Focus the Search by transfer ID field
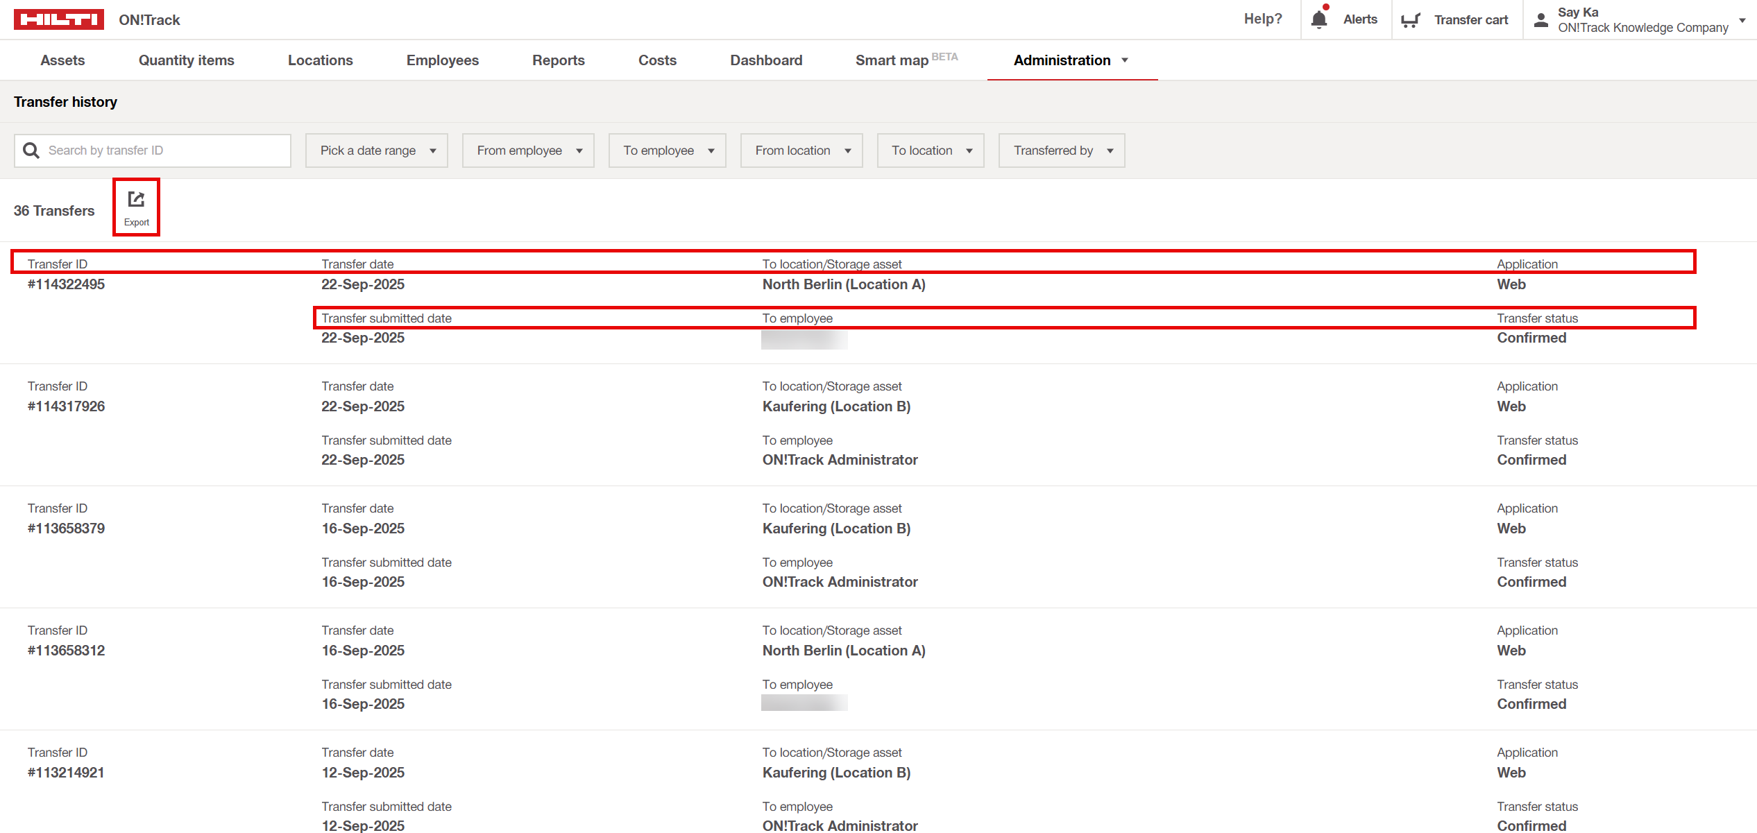 point(165,151)
